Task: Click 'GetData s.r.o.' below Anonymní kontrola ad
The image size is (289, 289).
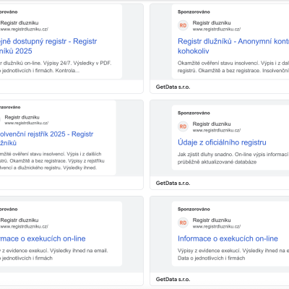Action: point(173,87)
